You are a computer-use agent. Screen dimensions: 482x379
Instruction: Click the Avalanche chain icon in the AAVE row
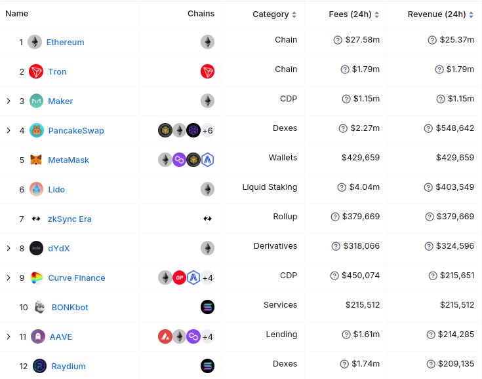[x=165, y=336]
